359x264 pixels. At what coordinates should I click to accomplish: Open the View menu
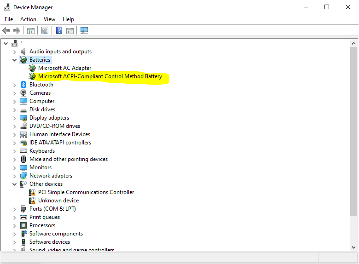click(49, 19)
